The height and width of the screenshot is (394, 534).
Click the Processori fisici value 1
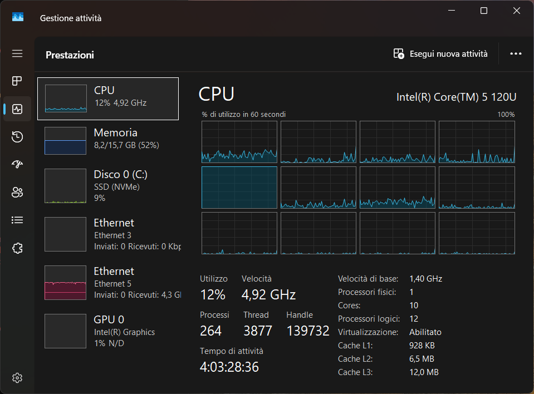point(411,292)
